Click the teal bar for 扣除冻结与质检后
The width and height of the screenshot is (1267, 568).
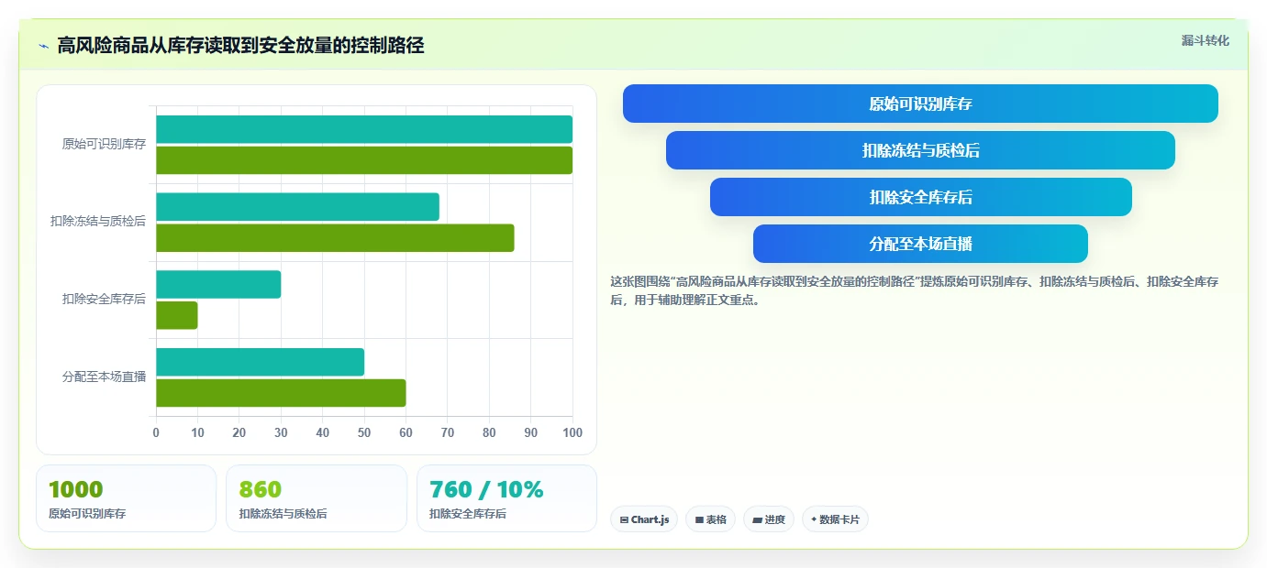point(297,207)
